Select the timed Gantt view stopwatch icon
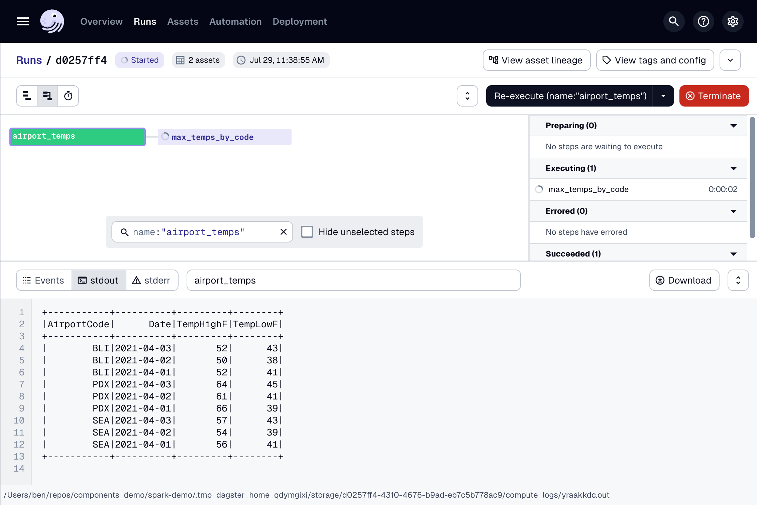This screenshot has width=757, height=505. point(68,96)
